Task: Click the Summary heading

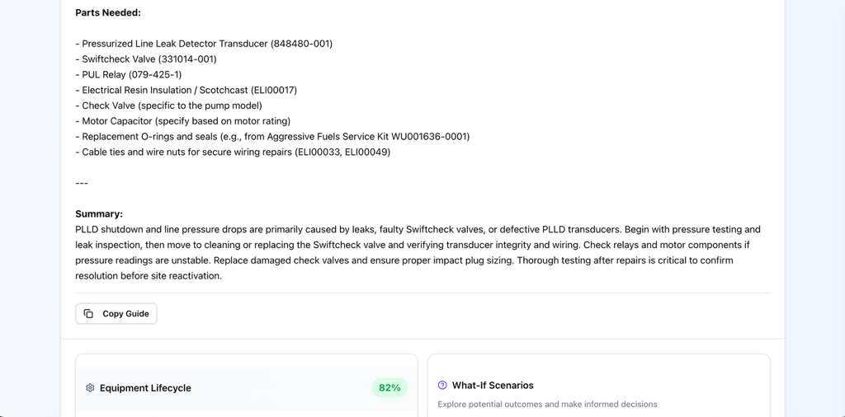Action: pos(99,213)
